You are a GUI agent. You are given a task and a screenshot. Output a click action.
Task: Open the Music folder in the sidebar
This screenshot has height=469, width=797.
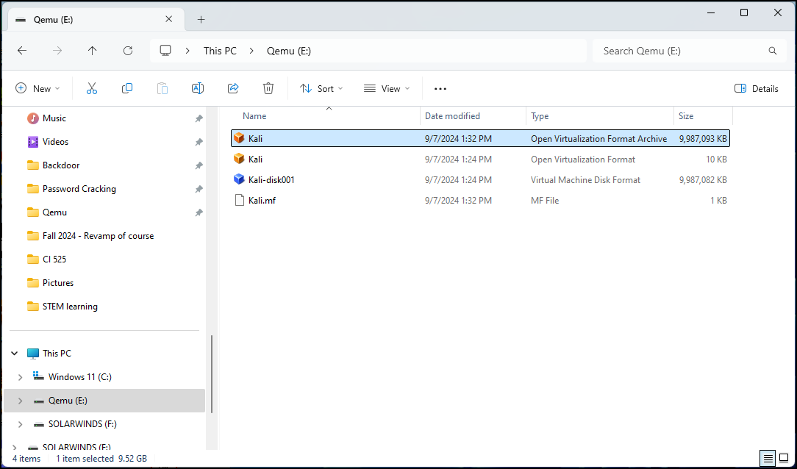click(54, 118)
